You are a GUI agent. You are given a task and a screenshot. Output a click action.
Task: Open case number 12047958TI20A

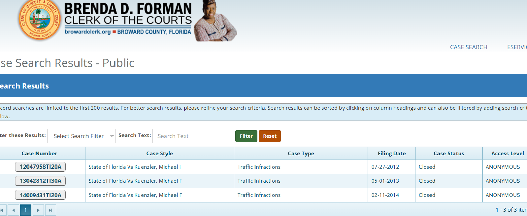tap(40, 167)
